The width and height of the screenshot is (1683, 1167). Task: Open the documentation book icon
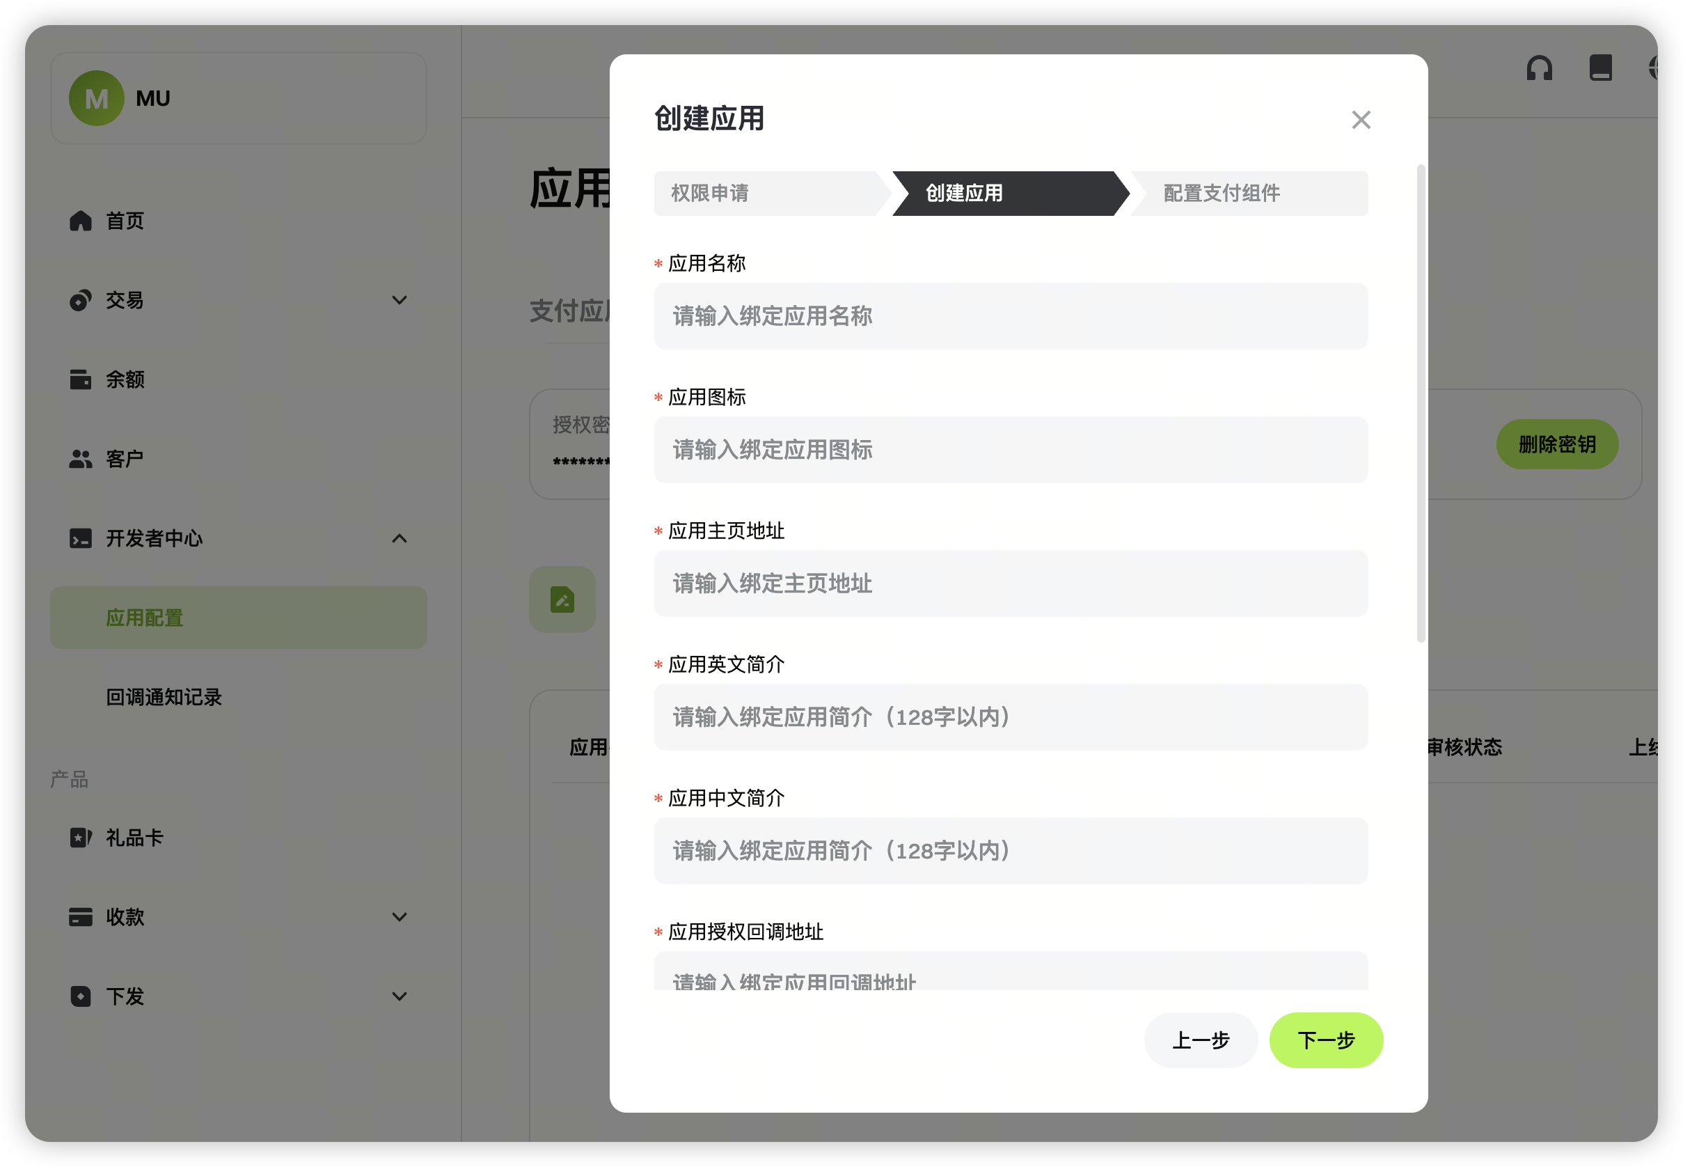1600,68
